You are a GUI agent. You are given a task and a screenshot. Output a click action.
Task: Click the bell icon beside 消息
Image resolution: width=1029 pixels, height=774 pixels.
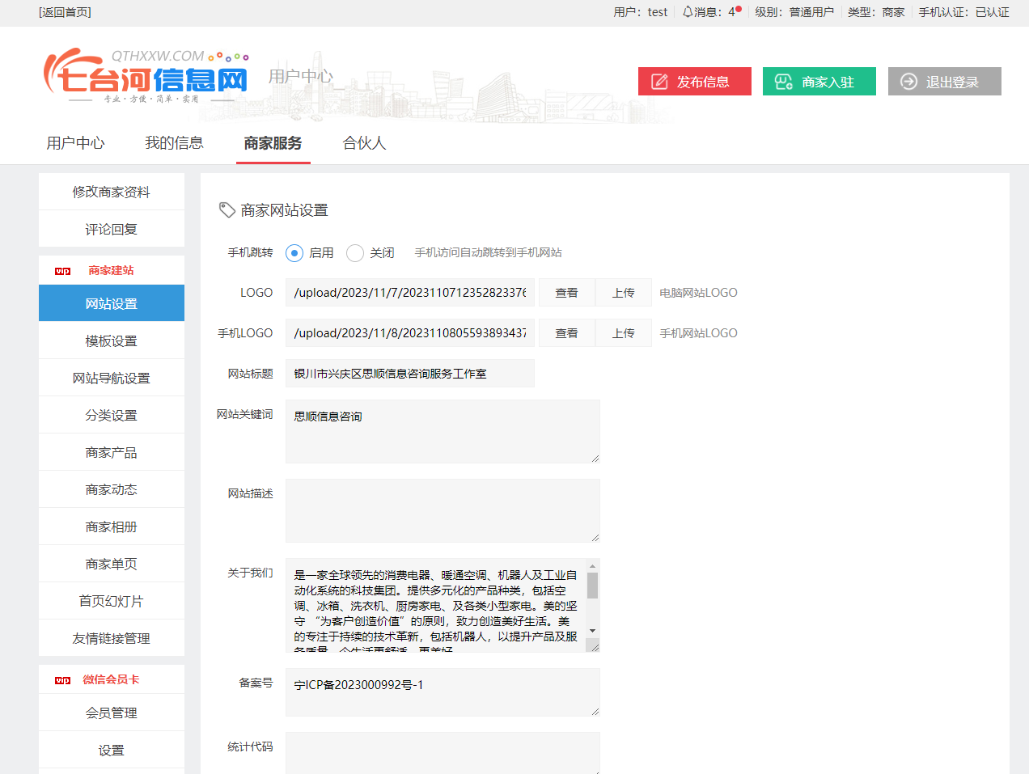point(688,12)
